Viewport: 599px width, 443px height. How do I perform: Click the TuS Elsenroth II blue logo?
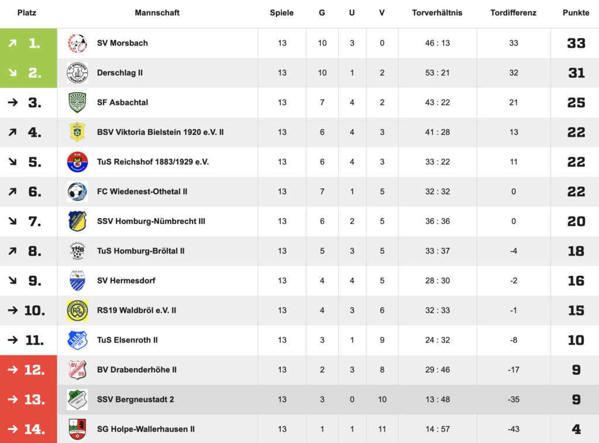pyautogui.click(x=77, y=340)
